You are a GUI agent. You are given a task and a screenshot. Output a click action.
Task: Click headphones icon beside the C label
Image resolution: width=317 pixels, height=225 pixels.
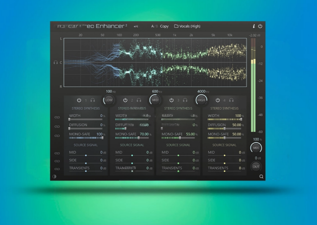click(x=55, y=63)
